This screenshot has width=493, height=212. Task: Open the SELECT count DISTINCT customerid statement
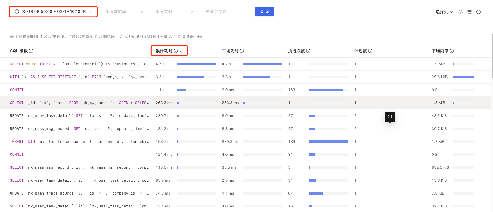pyautogui.click(x=79, y=64)
